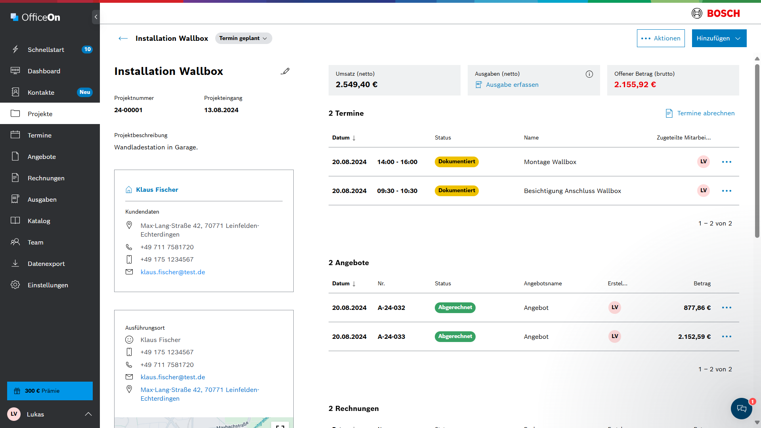Click the LV avatar in the Besichtigung row
Viewport: 761px width, 428px height.
pos(703,191)
